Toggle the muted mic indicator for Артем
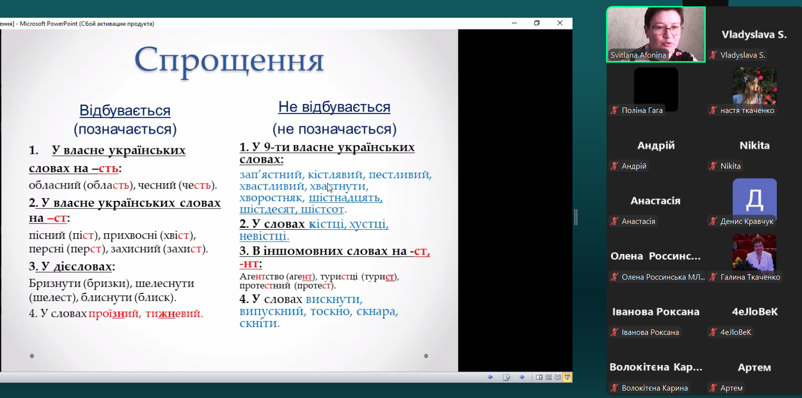Viewport: 802px width, 398px height. [x=713, y=388]
